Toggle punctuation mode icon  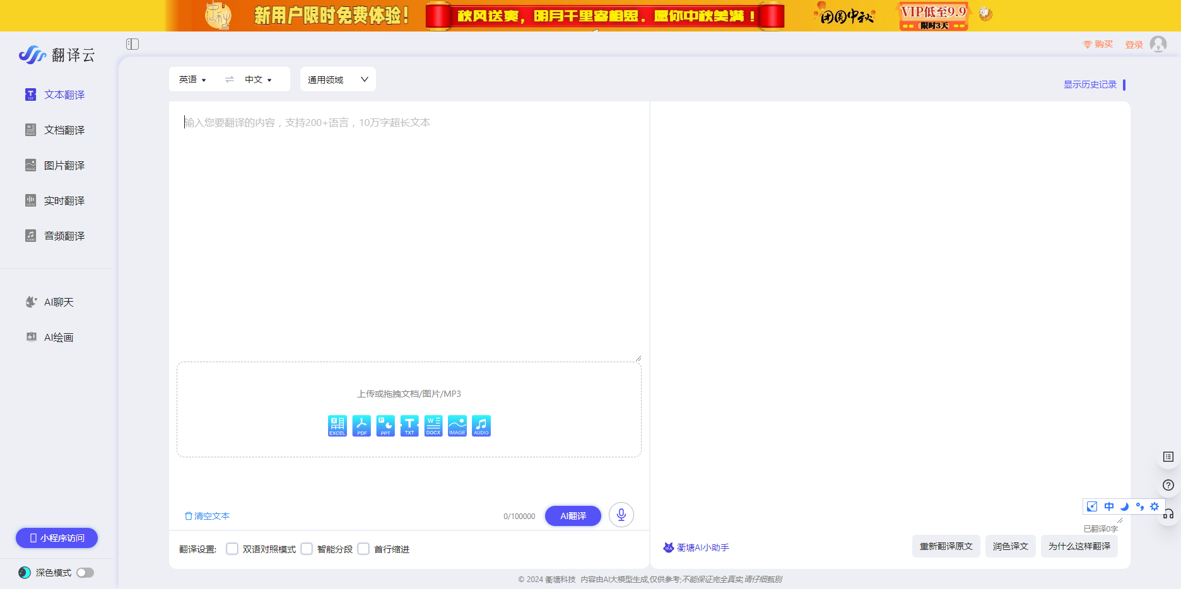pos(1139,506)
